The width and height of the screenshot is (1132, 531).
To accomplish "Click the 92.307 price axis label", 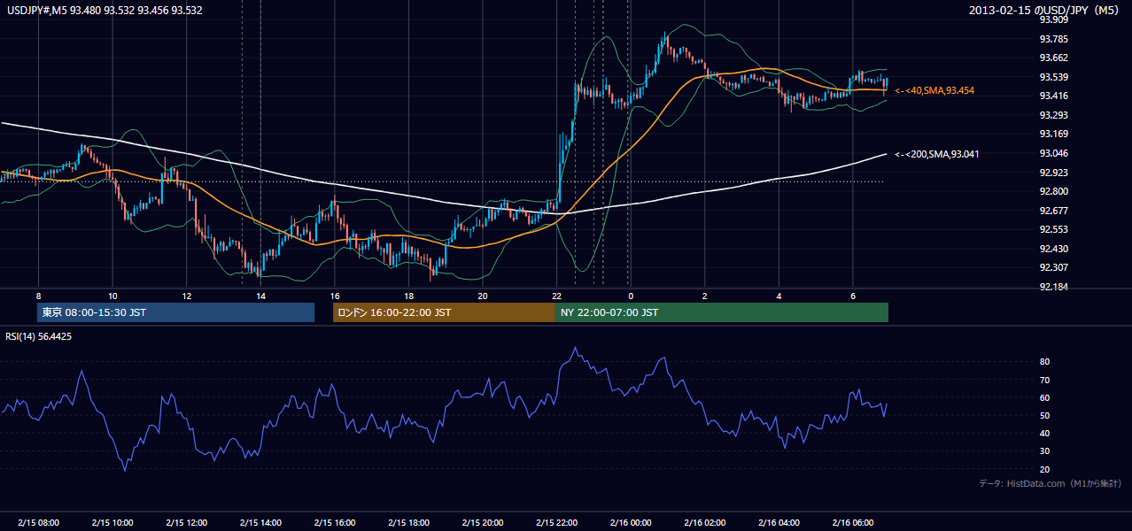I will (1054, 267).
